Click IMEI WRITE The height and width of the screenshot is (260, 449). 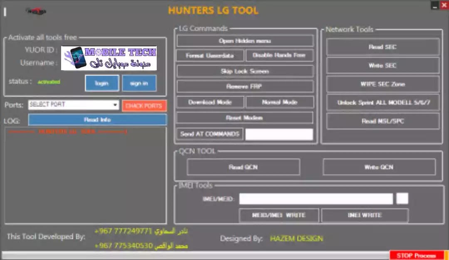click(x=365, y=215)
